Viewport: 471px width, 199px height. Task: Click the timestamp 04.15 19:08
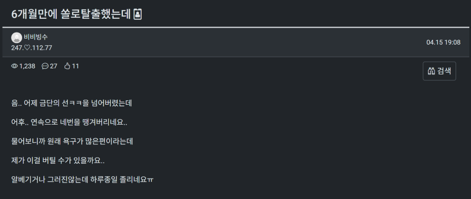coord(443,42)
